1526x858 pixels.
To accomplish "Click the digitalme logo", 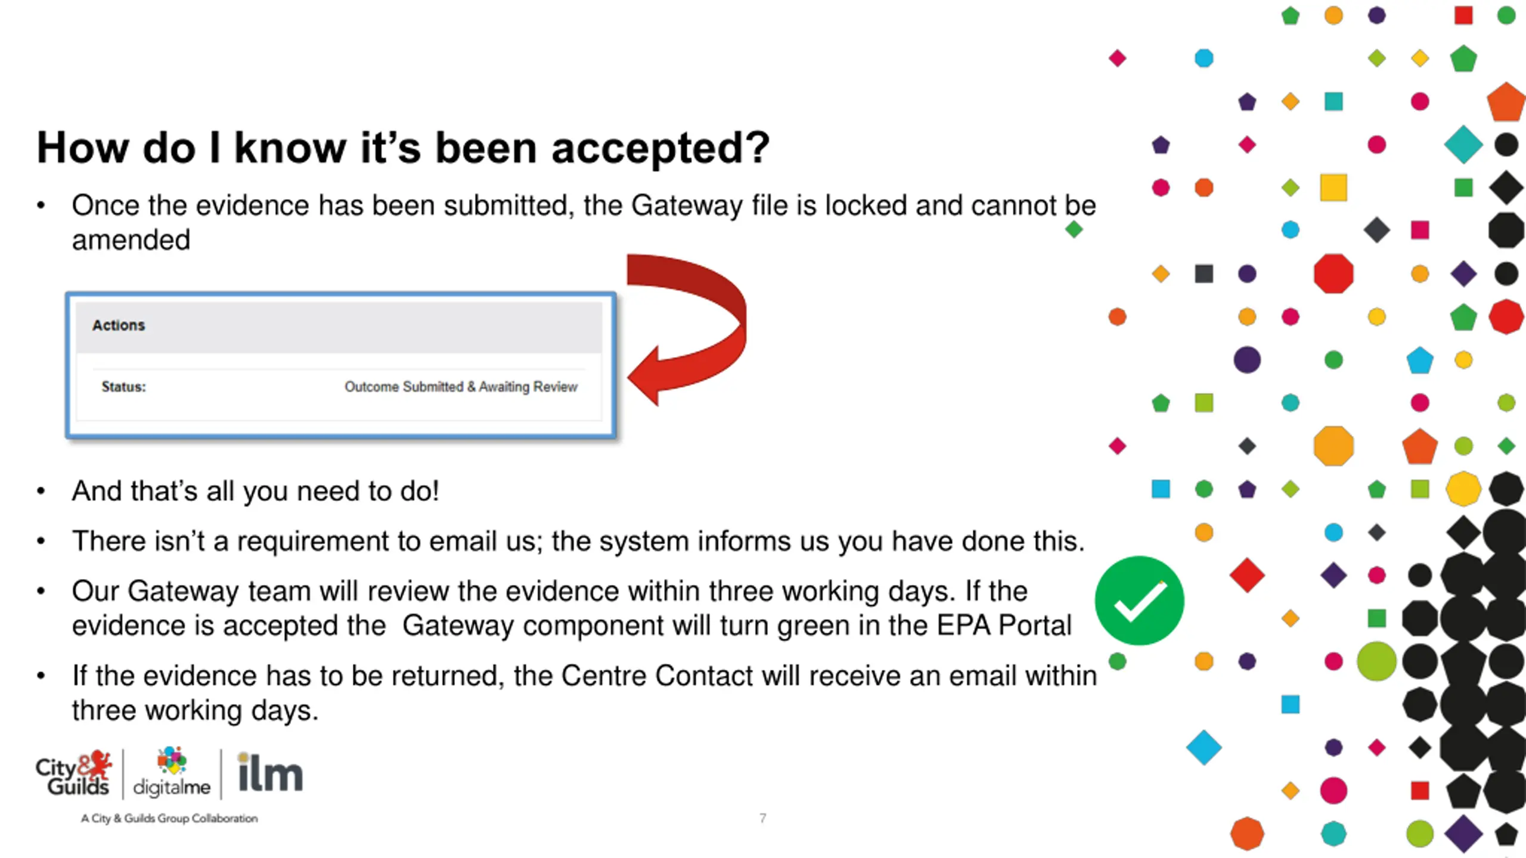I will point(172,772).
